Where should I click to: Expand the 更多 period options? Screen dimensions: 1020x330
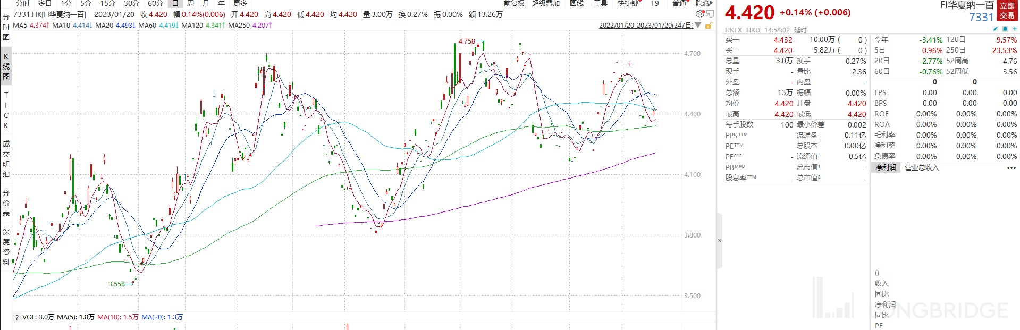click(x=240, y=3)
